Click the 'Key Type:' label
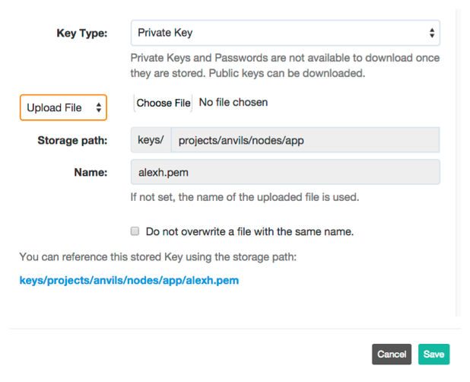470x382 pixels. 82,33
